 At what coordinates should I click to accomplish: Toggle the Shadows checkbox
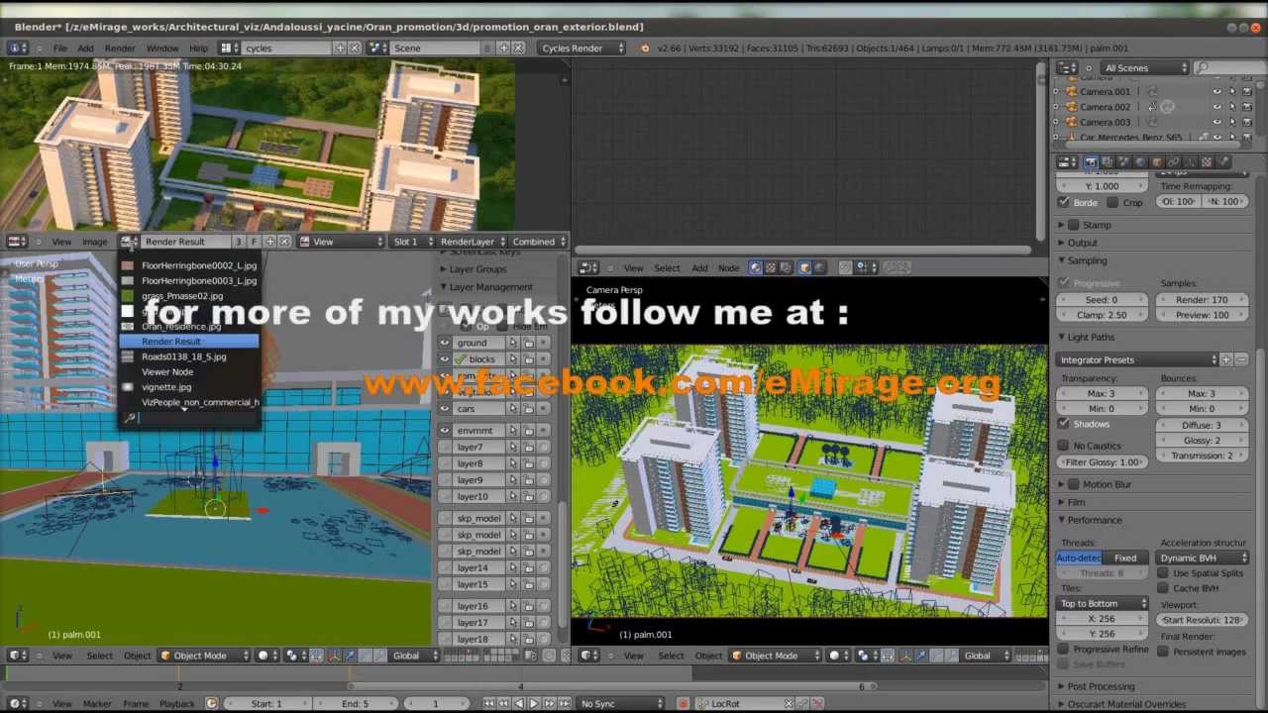click(x=1064, y=424)
